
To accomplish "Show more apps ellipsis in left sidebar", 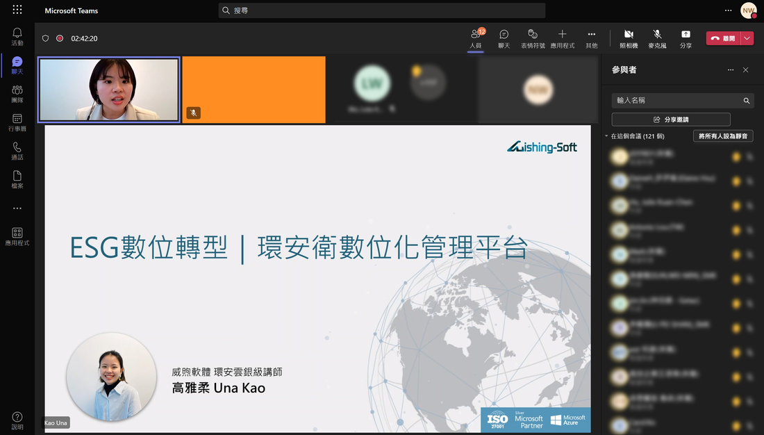I will point(17,208).
